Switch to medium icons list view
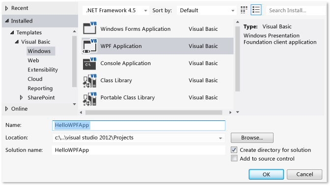The height and width of the screenshot is (186, 331). tap(256, 10)
